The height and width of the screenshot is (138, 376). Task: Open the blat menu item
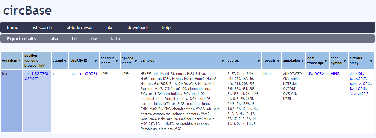(x=110, y=28)
